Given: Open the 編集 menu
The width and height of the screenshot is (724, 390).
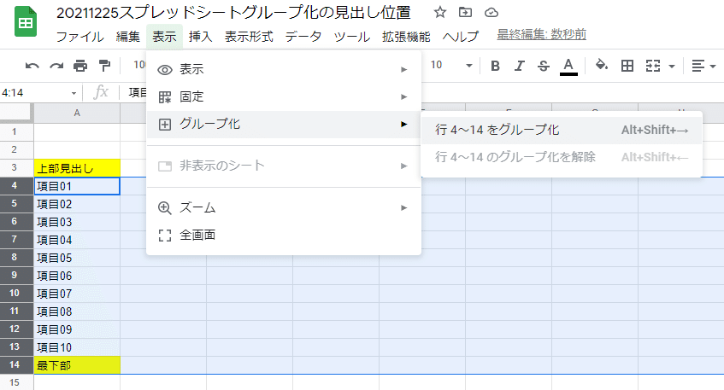Looking at the screenshot, I should click(x=128, y=37).
